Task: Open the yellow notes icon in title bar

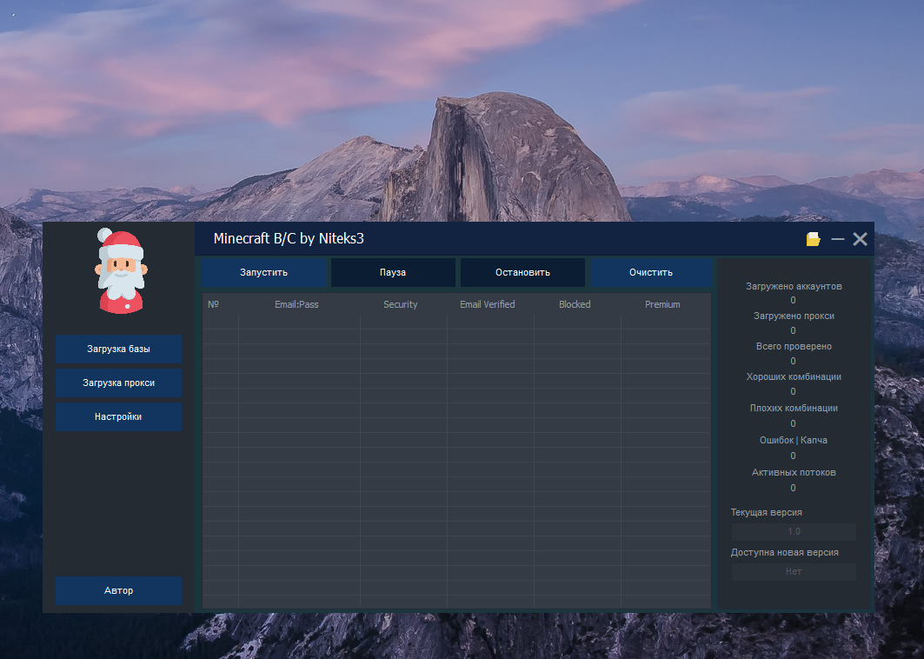Action: point(814,239)
